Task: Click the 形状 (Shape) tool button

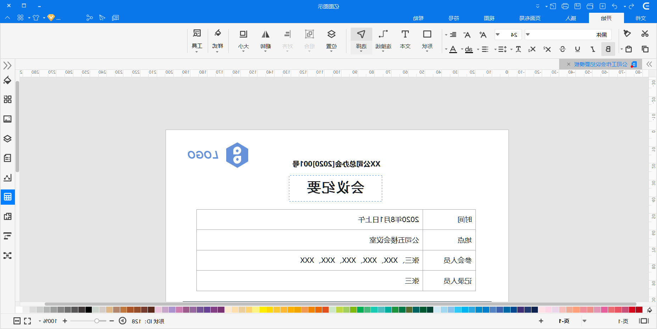Action: coord(427,40)
